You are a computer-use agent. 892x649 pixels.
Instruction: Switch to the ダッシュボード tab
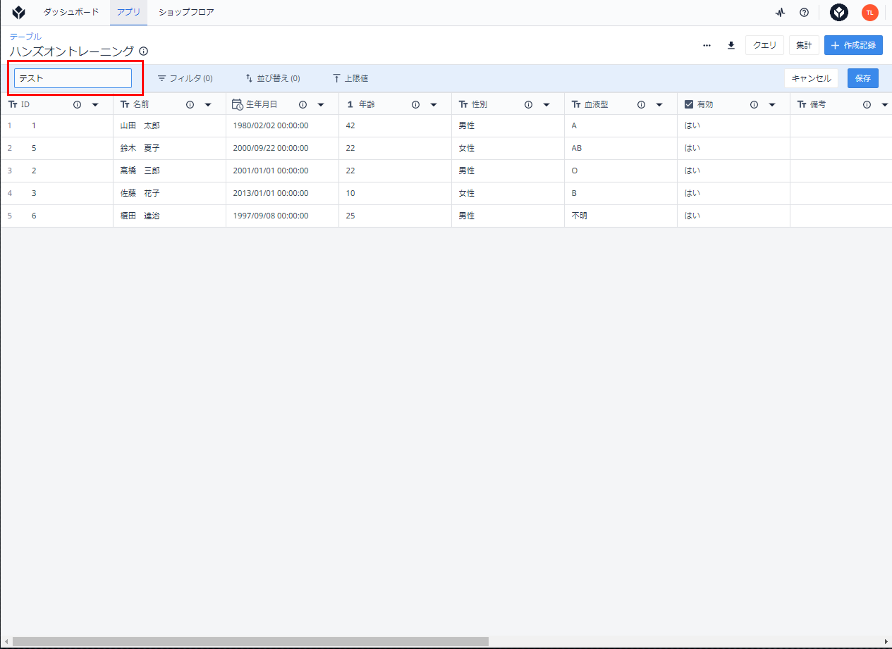click(71, 12)
